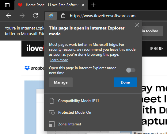The width and height of the screenshot is (167, 134).
Task: Click the address bar URL
Action: [x=103, y=16]
